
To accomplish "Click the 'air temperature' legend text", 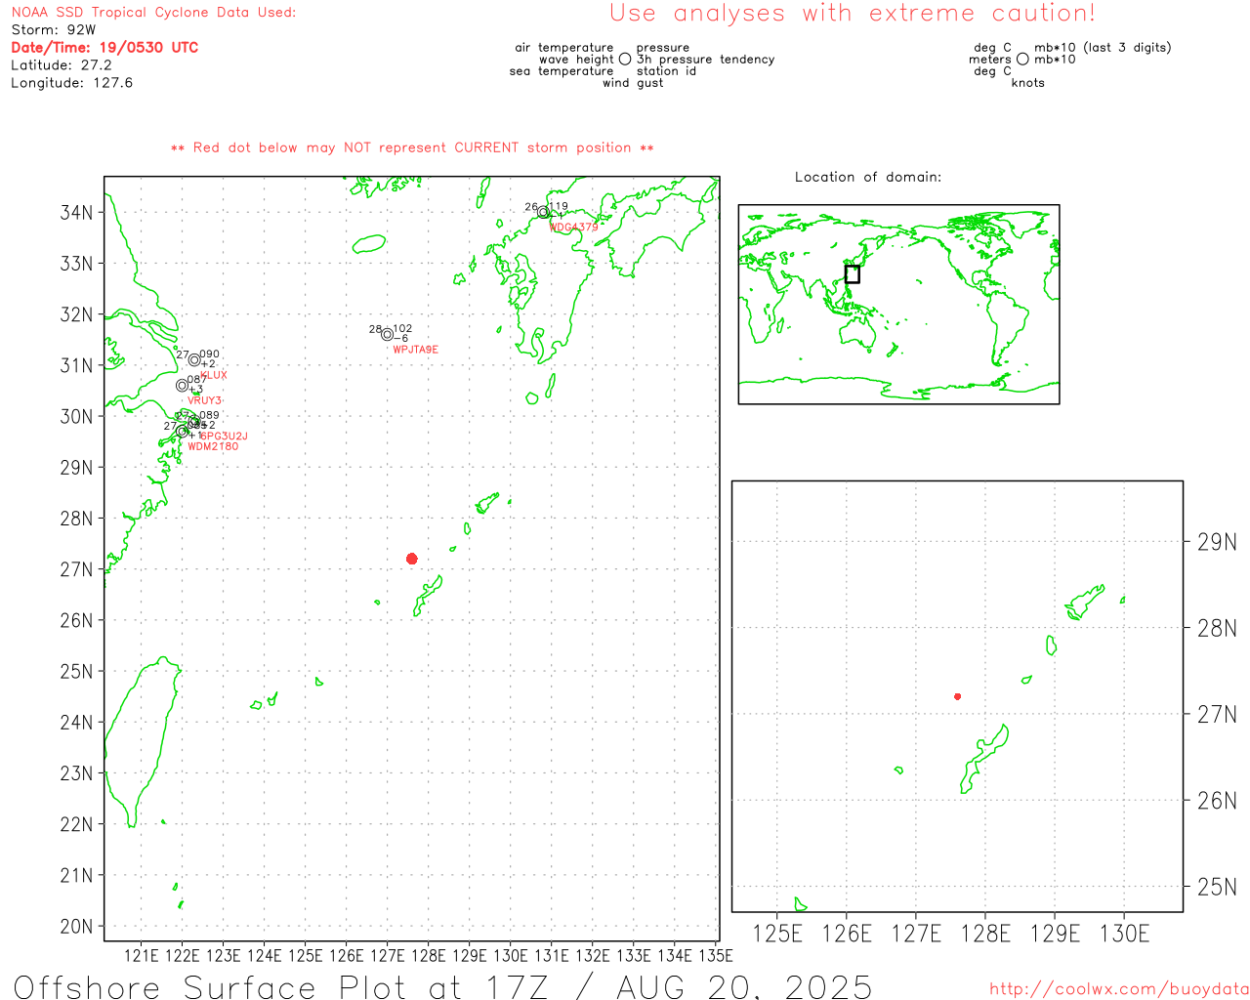I will [x=564, y=48].
